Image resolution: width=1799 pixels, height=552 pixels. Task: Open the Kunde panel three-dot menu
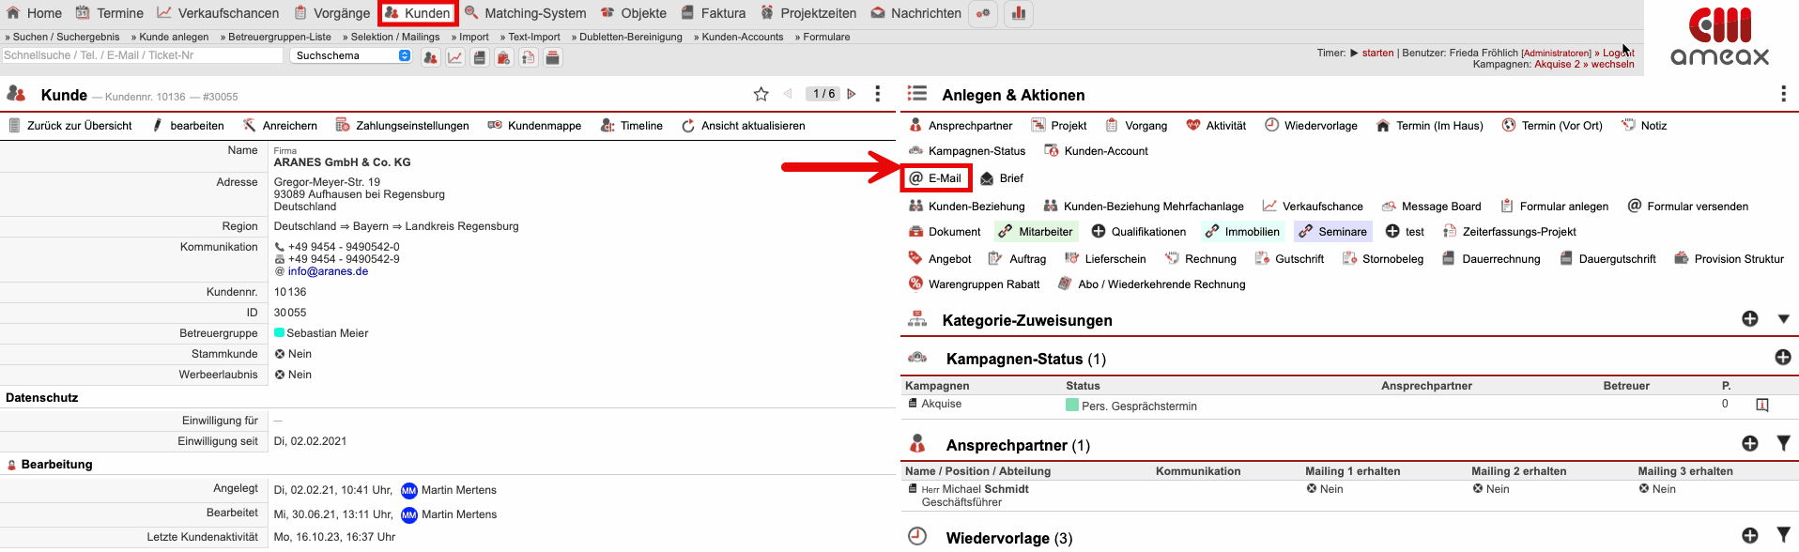877,94
